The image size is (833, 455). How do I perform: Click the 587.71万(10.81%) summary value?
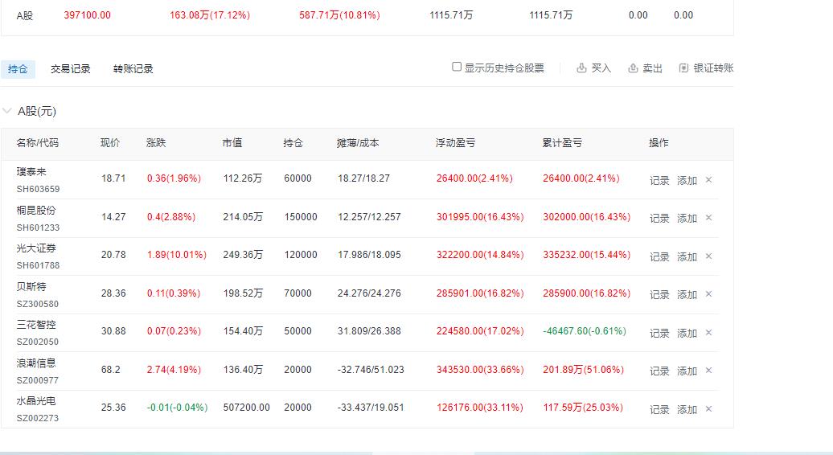click(339, 15)
